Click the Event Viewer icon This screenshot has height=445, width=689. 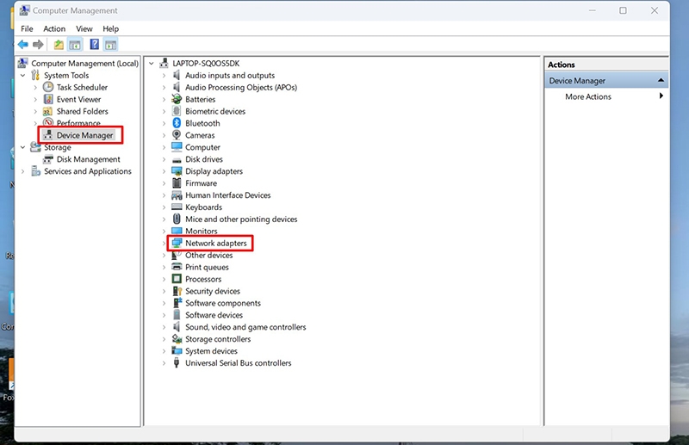48,99
